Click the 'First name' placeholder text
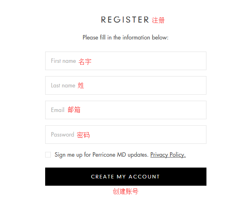 63,61
